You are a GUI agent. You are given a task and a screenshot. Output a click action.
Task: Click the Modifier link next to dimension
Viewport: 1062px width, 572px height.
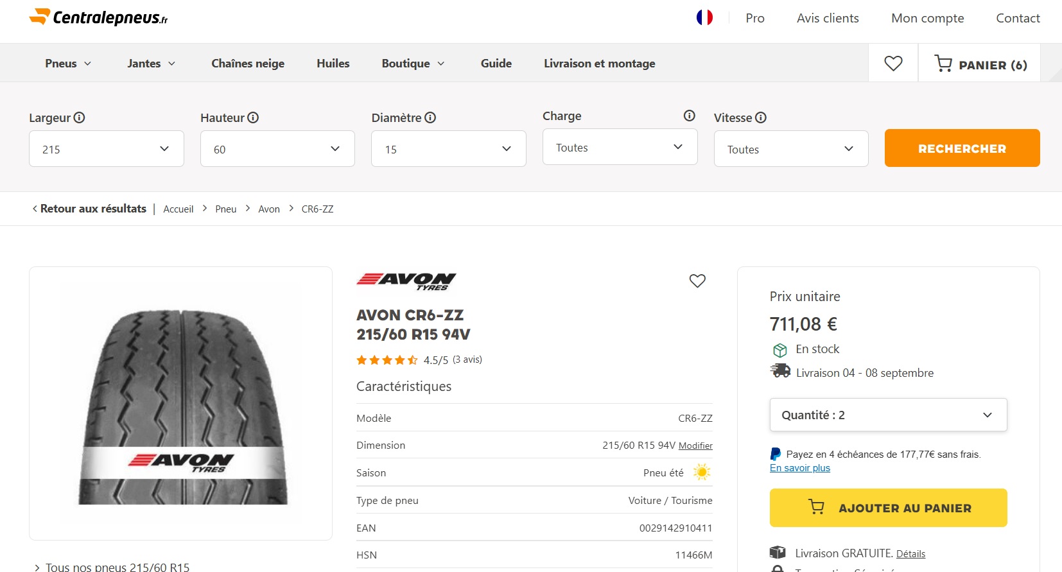coord(695,446)
